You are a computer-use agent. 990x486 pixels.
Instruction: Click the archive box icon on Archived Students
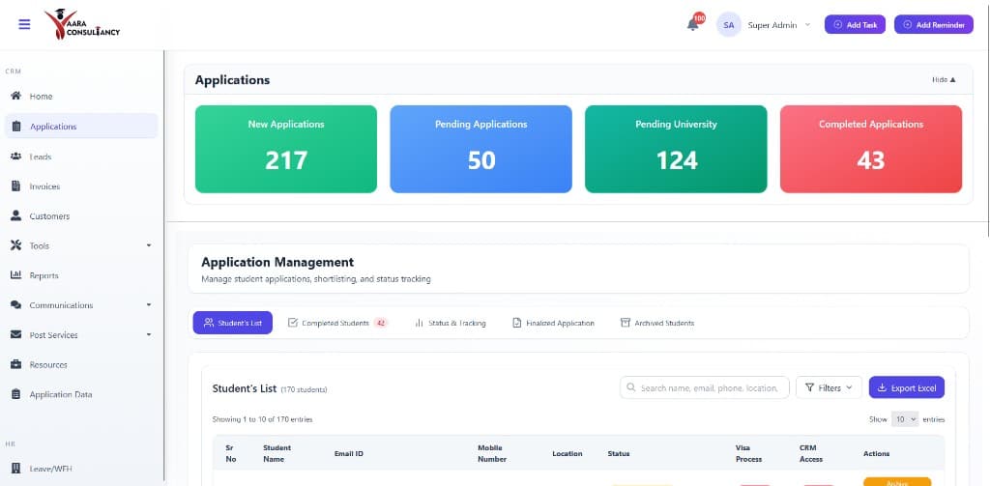(x=626, y=323)
